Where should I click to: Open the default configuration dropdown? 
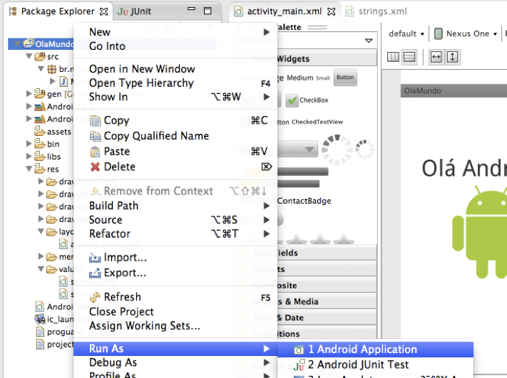coord(406,33)
